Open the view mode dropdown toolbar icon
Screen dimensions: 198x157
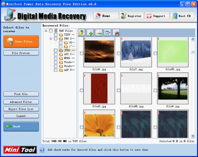pos(107,33)
